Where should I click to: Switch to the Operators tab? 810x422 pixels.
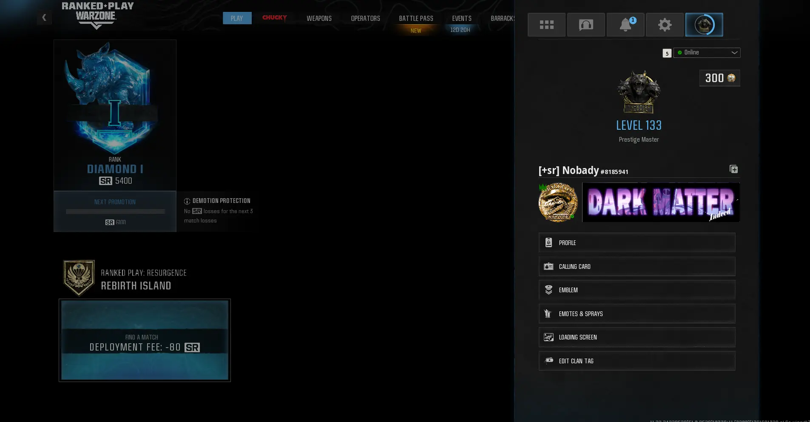(x=365, y=18)
